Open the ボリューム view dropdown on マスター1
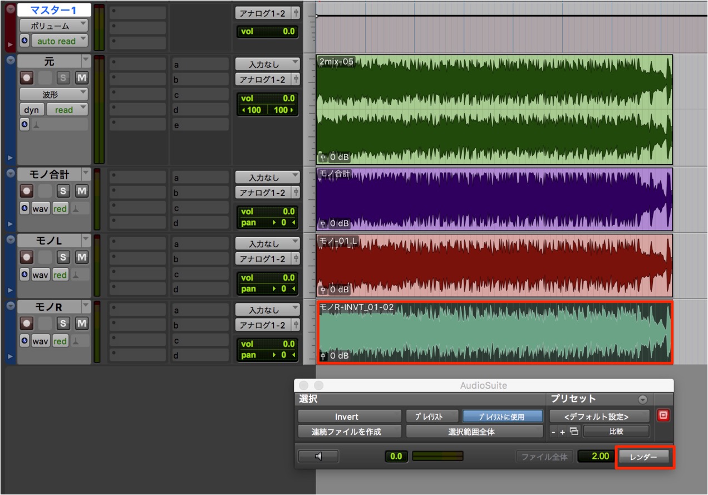The width and height of the screenshot is (708, 495). coord(54,26)
